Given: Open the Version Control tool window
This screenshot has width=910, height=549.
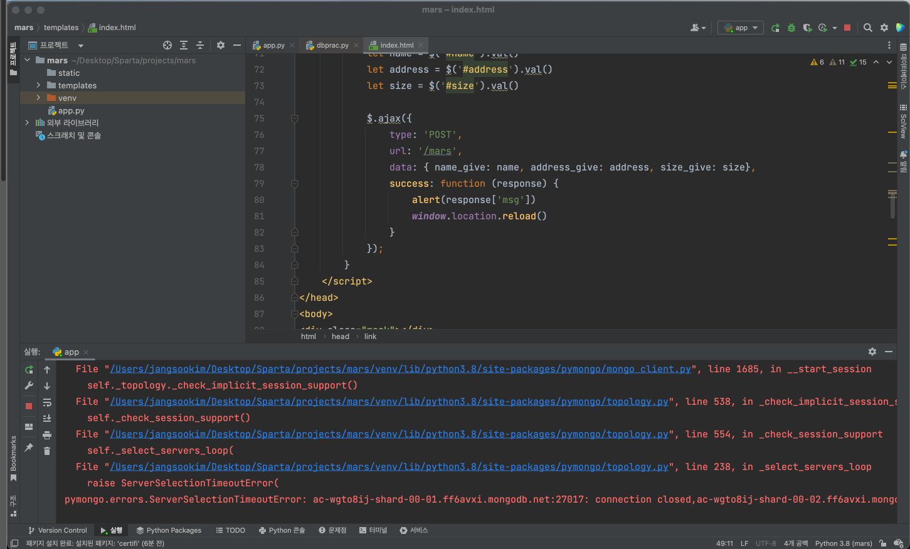Looking at the screenshot, I should (57, 530).
